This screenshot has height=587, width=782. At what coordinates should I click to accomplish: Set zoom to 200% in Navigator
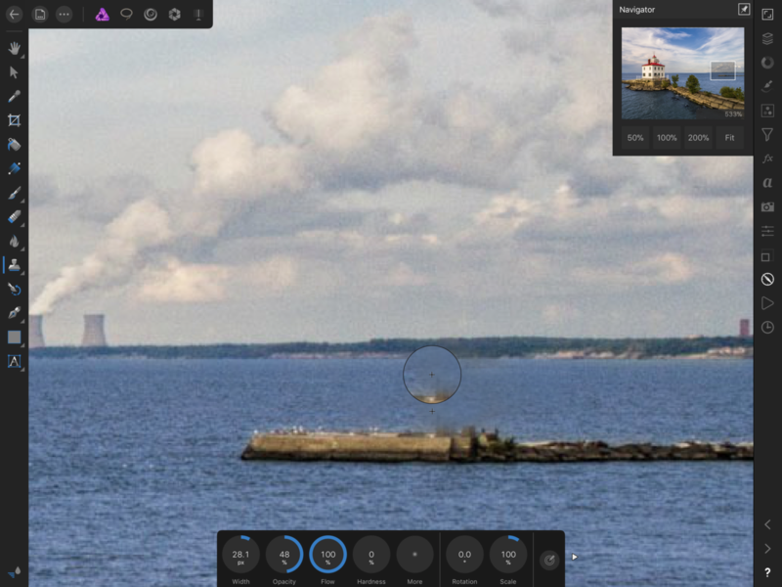698,138
